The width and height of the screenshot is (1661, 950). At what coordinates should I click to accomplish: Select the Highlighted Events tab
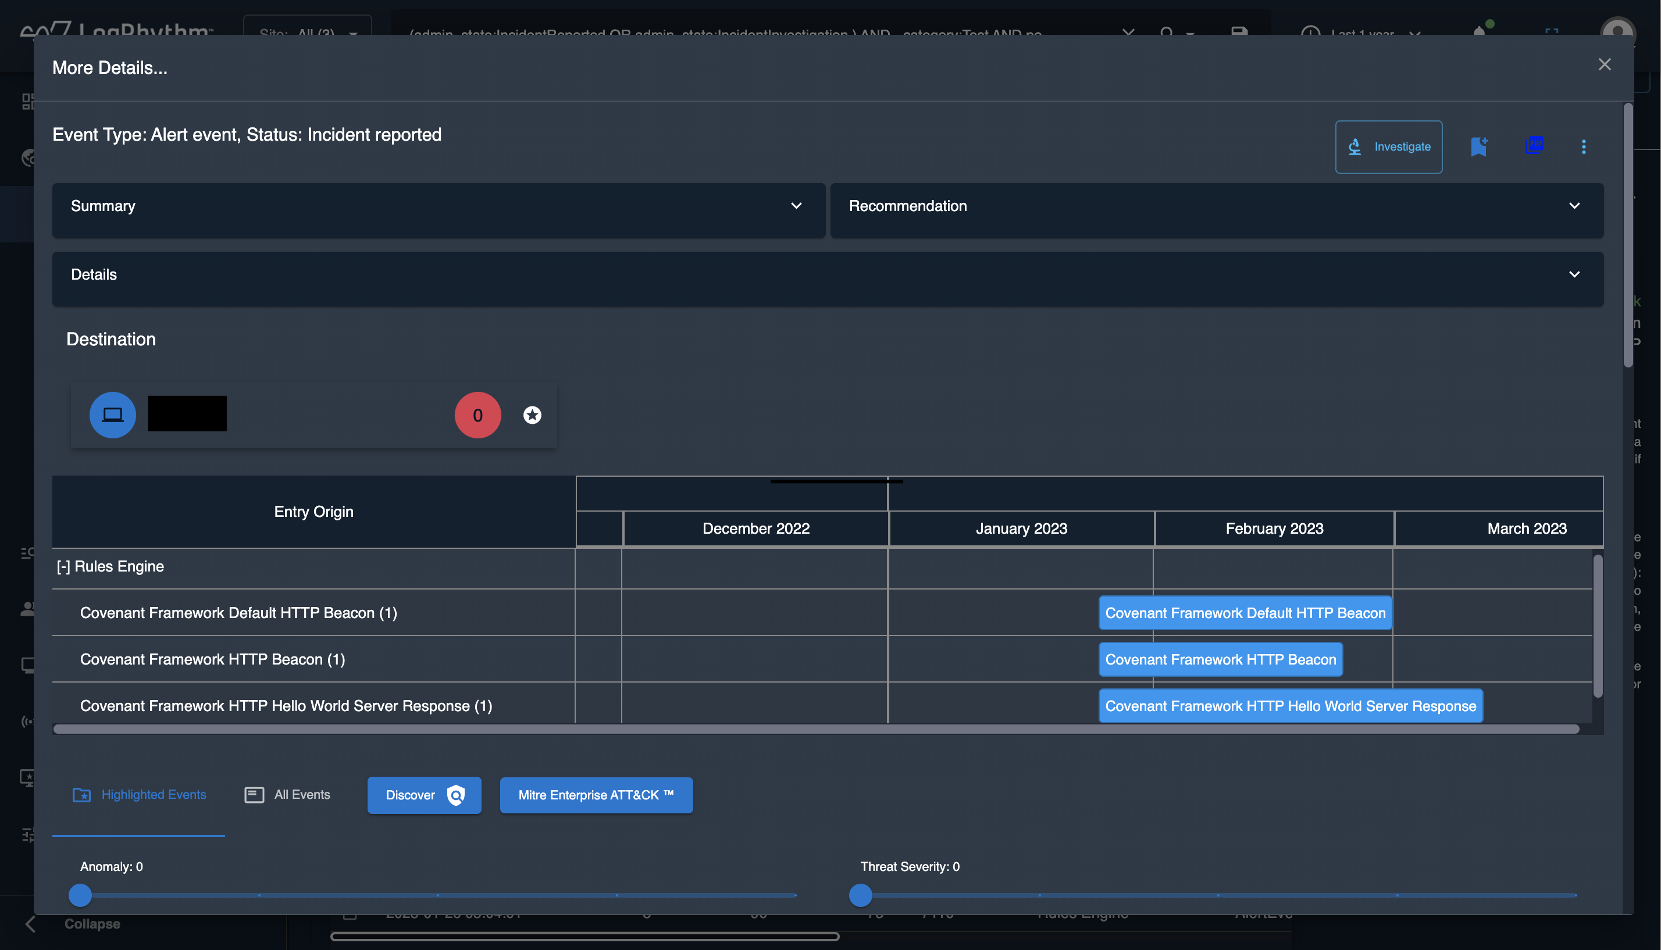pyautogui.click(x=139, y=795)
